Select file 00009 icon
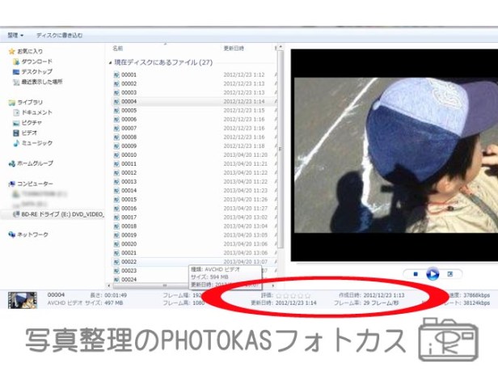The height and width of the screenshot is (372, 498). point(116,146)
